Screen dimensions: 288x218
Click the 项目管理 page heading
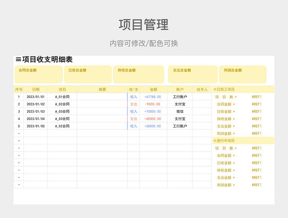click(144, 25)
